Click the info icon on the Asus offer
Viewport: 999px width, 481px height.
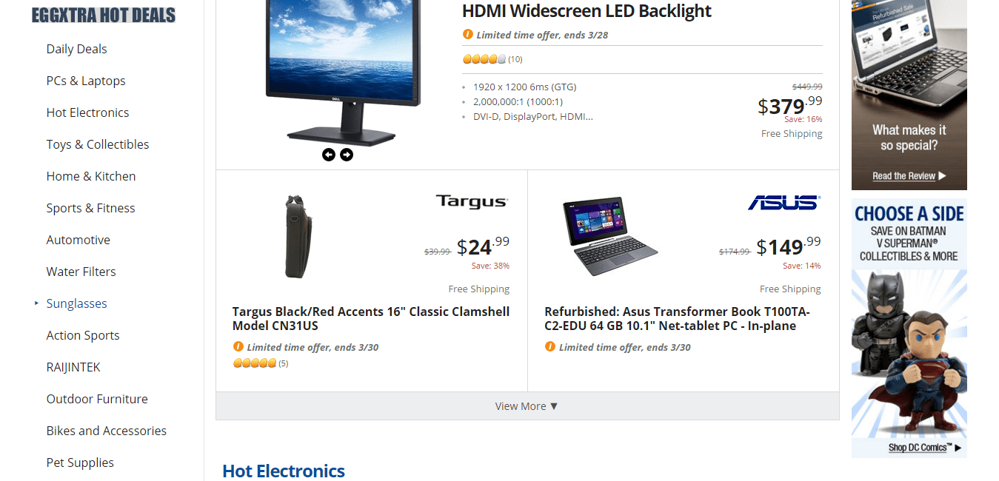pyautogui.click(x=549, y=346)
